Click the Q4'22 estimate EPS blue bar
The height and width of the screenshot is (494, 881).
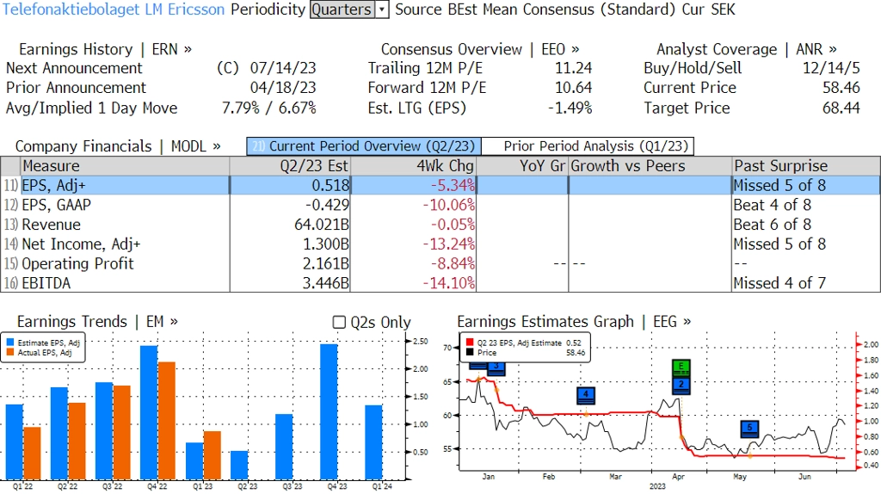[149, 413]
